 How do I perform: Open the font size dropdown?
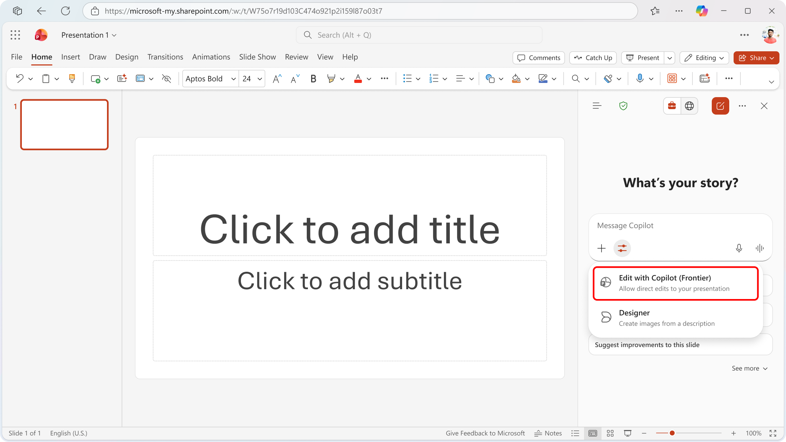pos(259,79)
